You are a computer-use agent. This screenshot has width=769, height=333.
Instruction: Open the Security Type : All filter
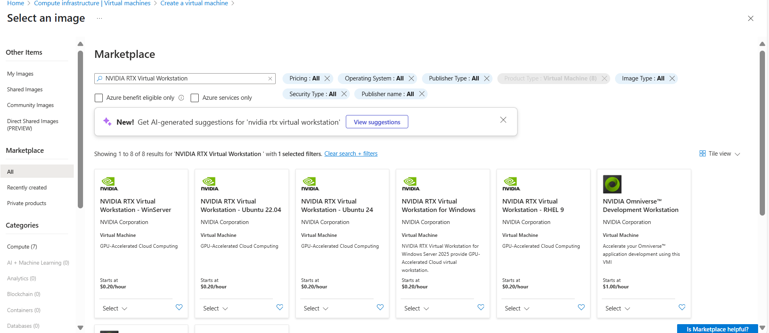(313, 94)
